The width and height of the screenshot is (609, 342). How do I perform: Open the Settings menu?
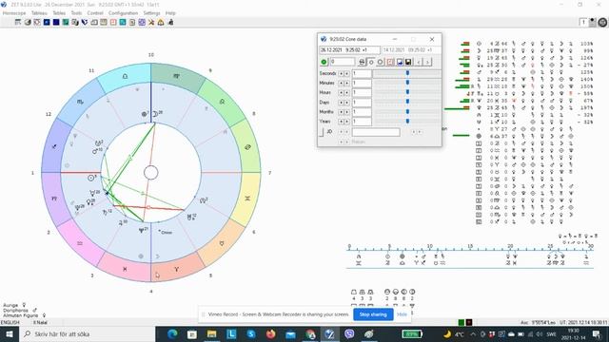(151, 12)
